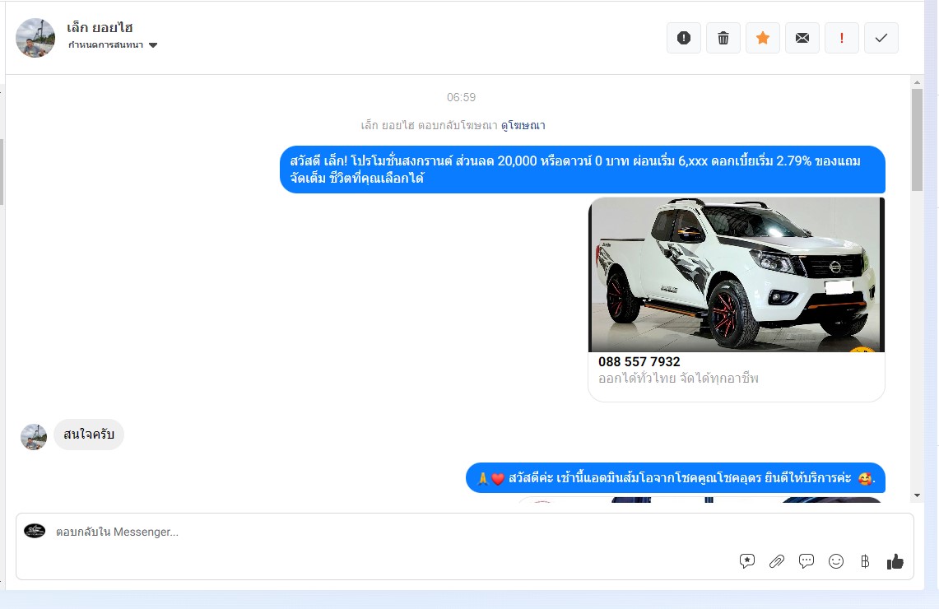Click the baht payment request icon
Screen dimensions: 939x609
click(865, 561)
